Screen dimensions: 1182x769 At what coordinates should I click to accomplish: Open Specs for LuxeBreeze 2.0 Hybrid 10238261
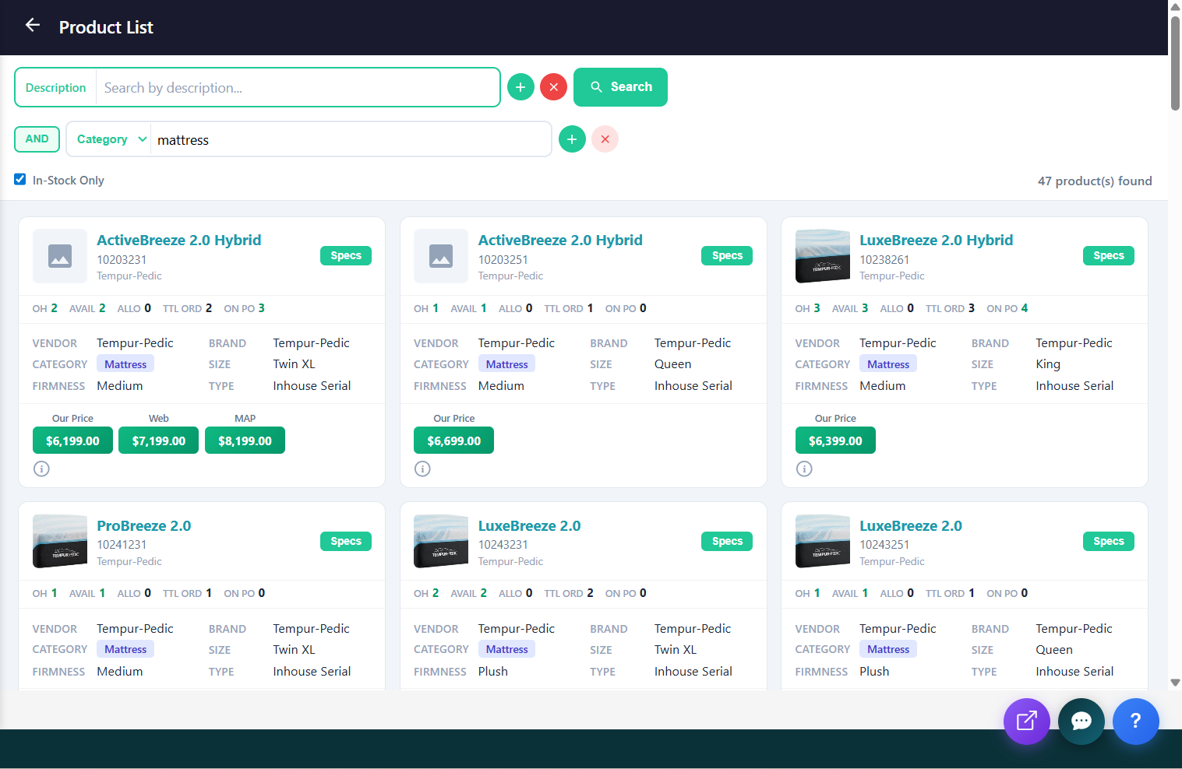(1109, 255)
